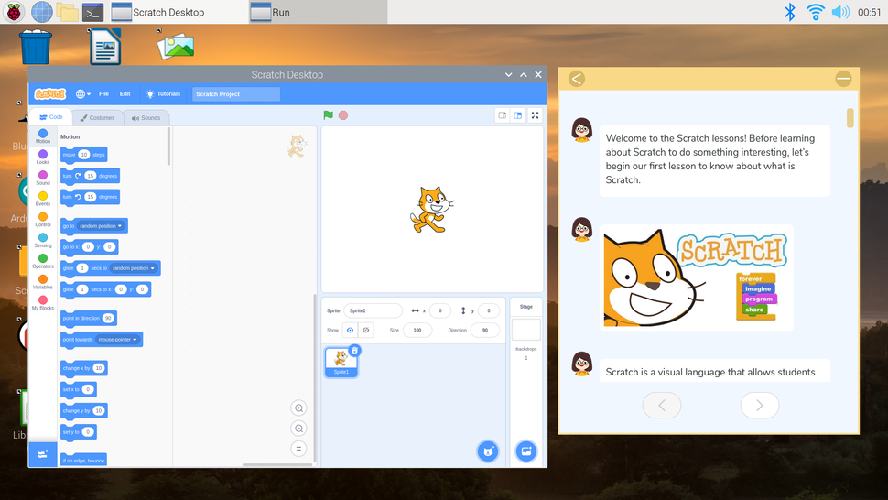Click the move 10 steps block
Viewport: 888px width, 500px height.
[84, 155]
